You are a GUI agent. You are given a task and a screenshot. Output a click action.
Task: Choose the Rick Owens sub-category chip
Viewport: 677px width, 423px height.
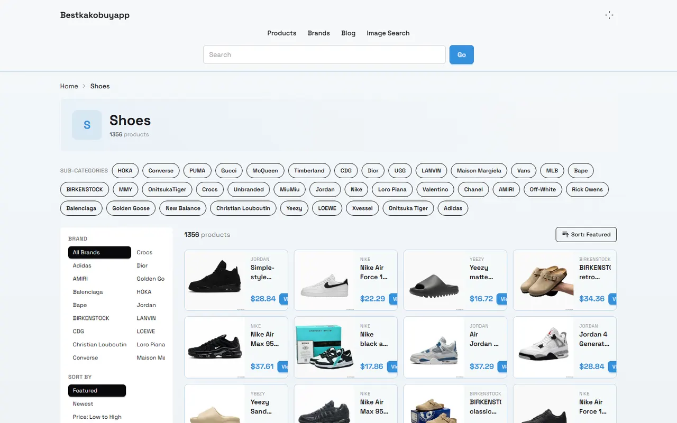click(x=588, y=189)
